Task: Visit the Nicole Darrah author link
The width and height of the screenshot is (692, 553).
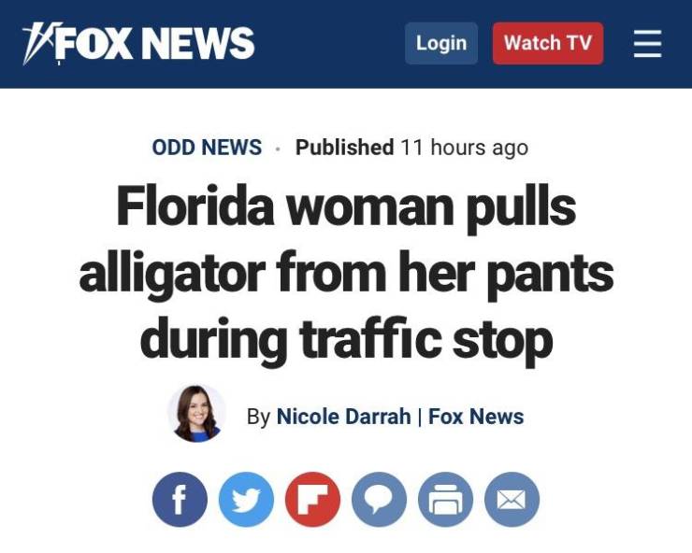Action: tap(343, 417)
